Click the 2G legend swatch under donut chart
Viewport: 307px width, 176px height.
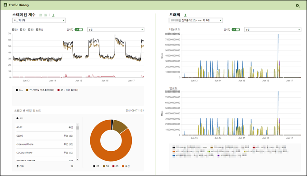click(x=94, y=166)
